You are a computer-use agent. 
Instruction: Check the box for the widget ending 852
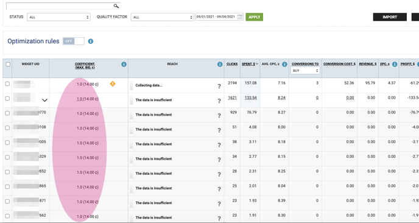(7, 172)
